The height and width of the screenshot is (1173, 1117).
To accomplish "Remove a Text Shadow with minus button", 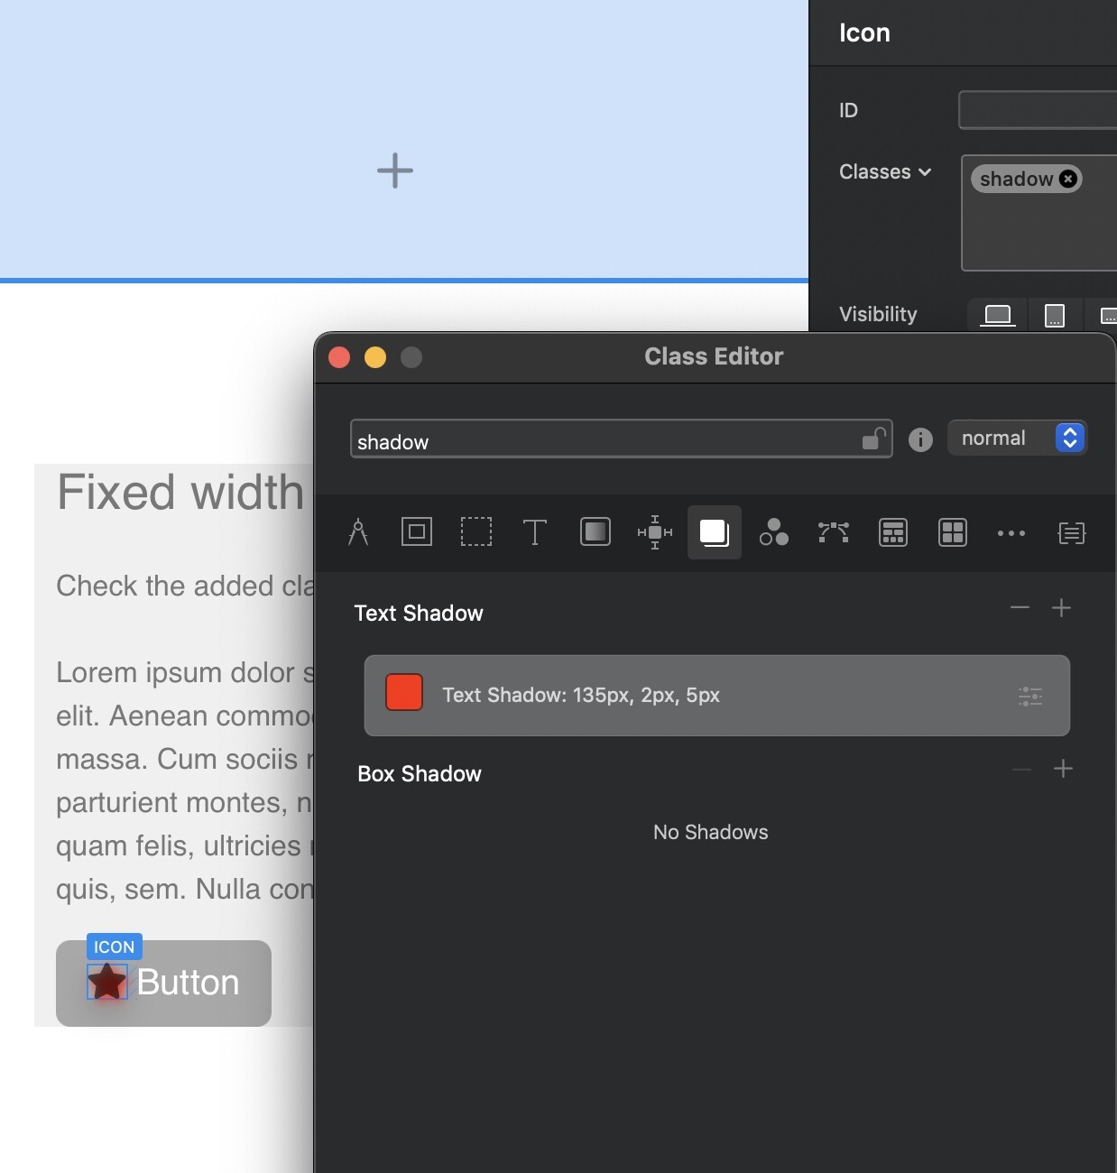I will click(x=1020, y=608).
